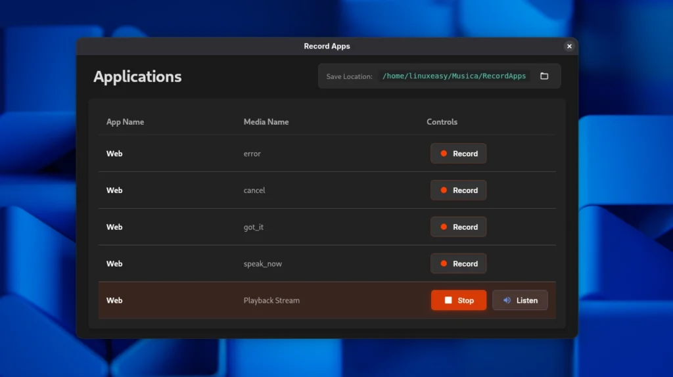Start recording the cancel stream
673x377 pixels.
pos(458,190)
